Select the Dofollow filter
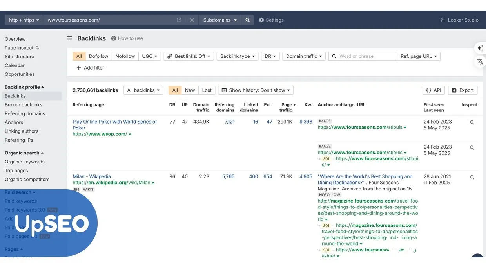The width and height of the screenshot is (486, 273). (98, 56)
